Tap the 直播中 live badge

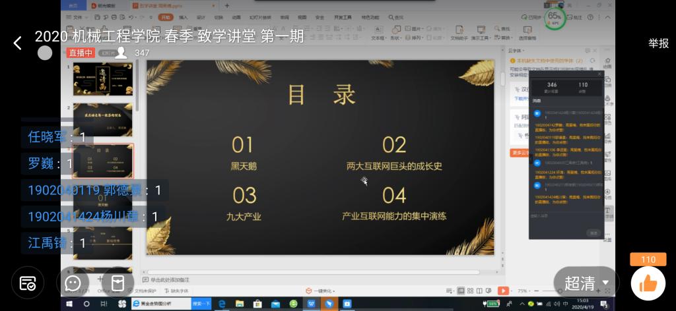pos(80,53)
